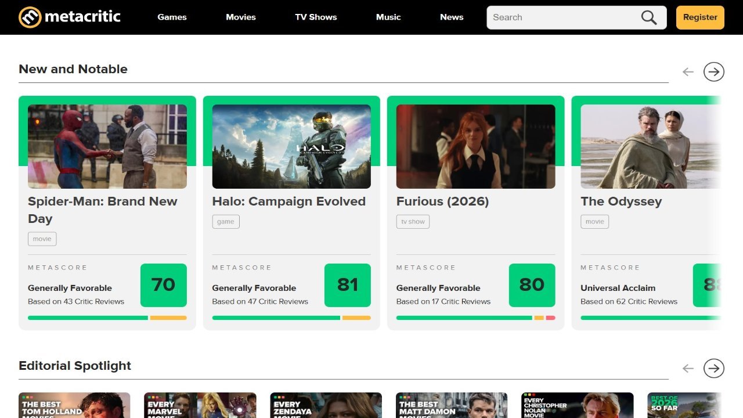Click the game tag under Halo
This screenshot has width=743, height=418.
point(226,221)
